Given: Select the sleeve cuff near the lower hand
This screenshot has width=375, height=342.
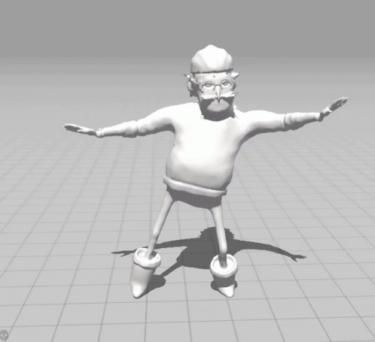Looking at the screenshot, I should click(100, 133).
